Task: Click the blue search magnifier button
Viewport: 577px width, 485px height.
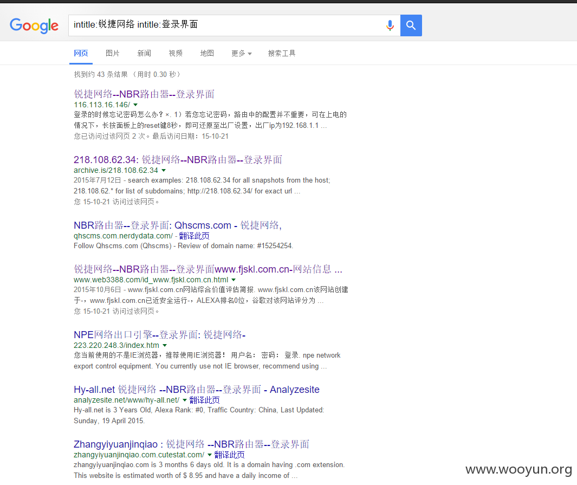Action: (x=411, y=25)
